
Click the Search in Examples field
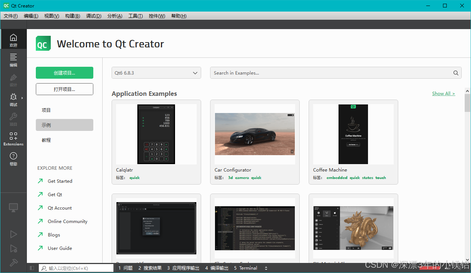(336, 73)
